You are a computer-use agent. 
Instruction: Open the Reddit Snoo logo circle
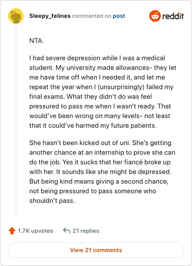pyautogui.click(x=155, y=16)
